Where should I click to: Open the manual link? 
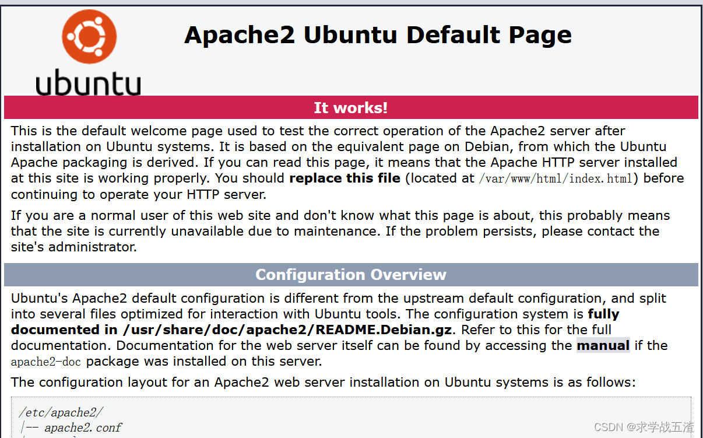click(x=603, y=345)
